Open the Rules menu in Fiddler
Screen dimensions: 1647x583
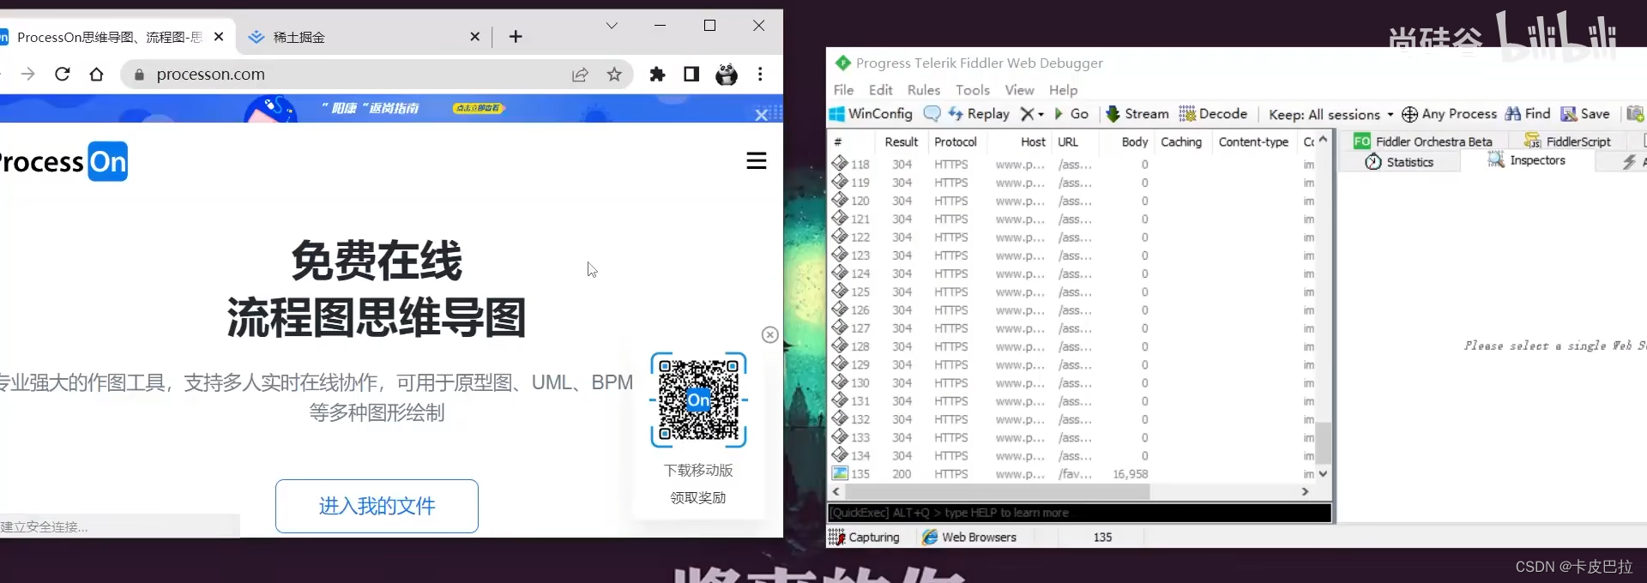(924, 90)
